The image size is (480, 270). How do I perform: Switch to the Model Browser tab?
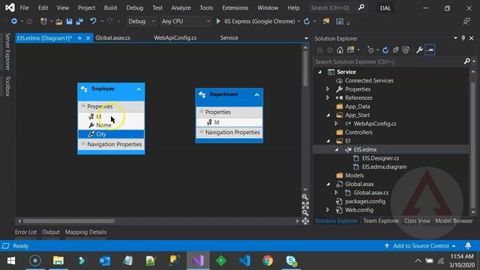coord(454,220)
